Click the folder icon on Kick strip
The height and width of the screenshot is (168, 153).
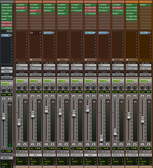[x=31, y=59]
